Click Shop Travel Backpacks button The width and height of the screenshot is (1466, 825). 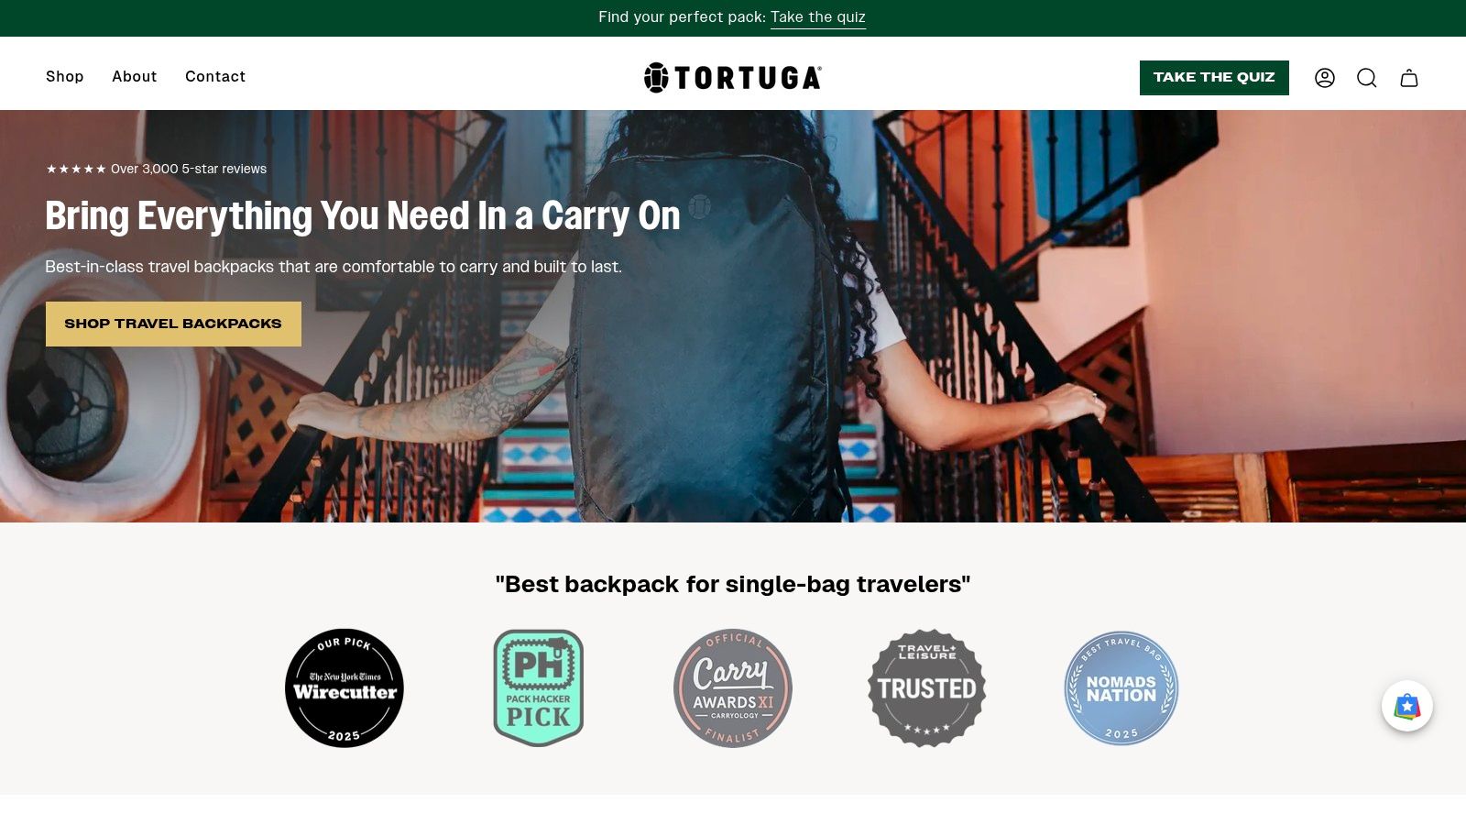click(173, 324)
